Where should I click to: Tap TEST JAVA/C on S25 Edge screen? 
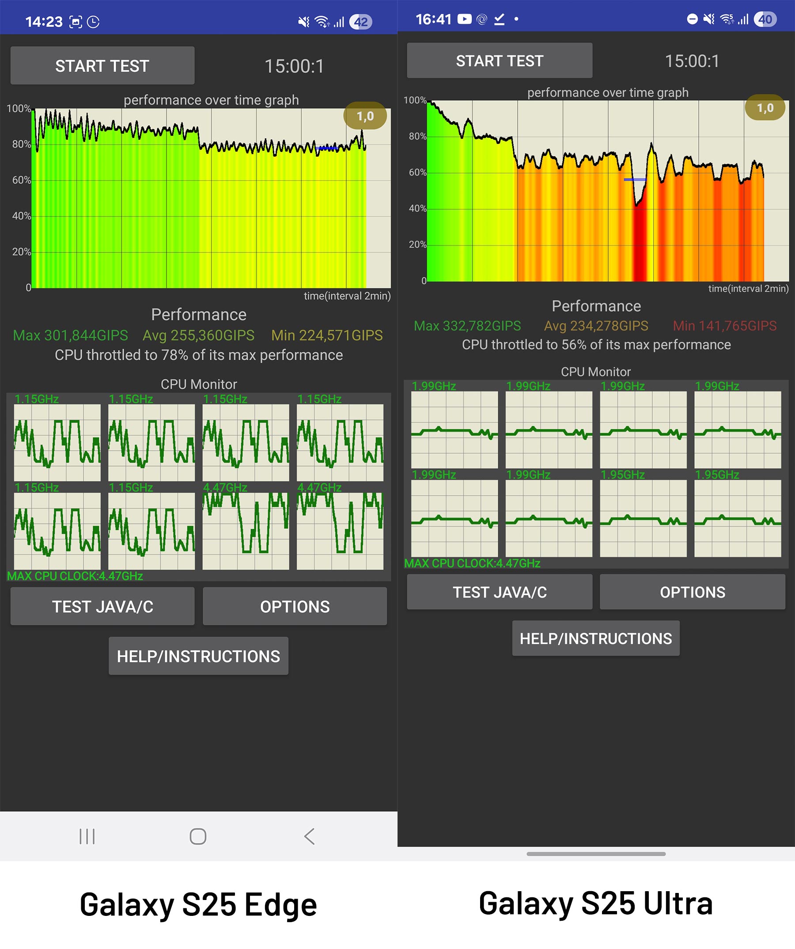[102, 606]
